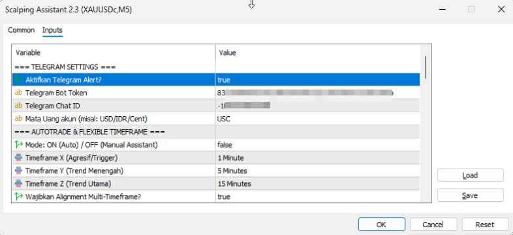Screen dimensions: 513x235
Task: Select the Inputs tab
Action: coord(52,30)
